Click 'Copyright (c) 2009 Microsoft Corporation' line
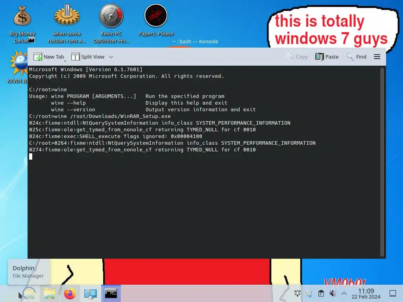The width and height of the screenshot is (403, 302). (126, 76)
